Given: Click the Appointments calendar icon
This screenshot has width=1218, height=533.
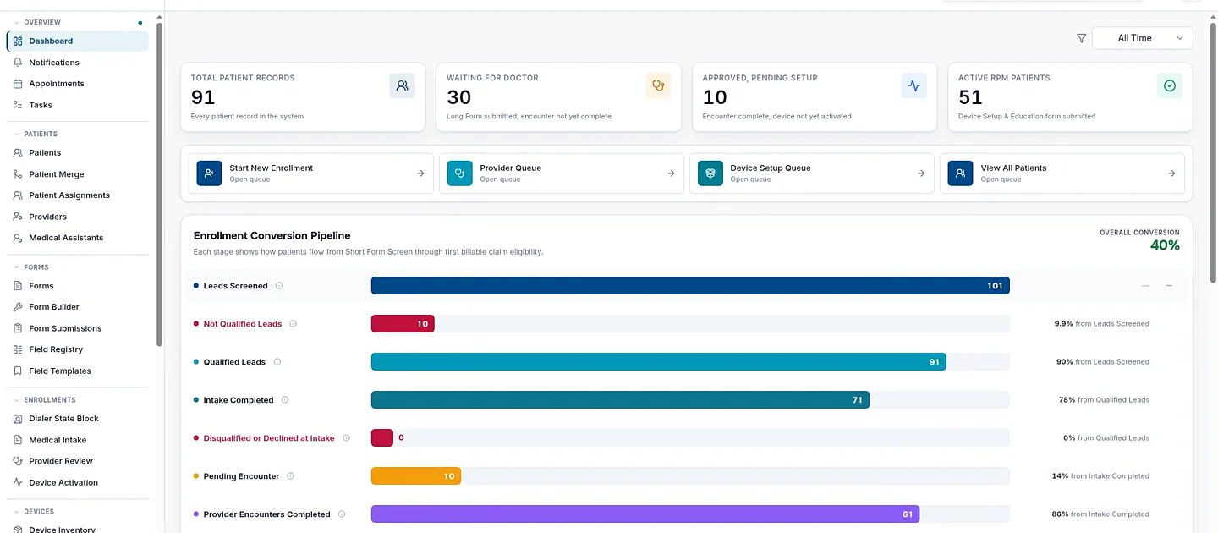Looking at the screenshot, I should [x=18, y=84].
